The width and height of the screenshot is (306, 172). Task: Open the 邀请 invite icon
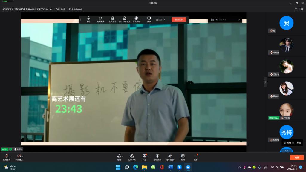pyautogui.click(x=119, y=156)
